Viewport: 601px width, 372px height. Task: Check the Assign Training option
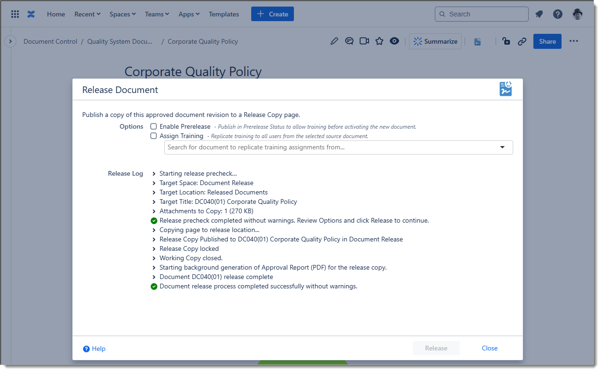point(154,136)
